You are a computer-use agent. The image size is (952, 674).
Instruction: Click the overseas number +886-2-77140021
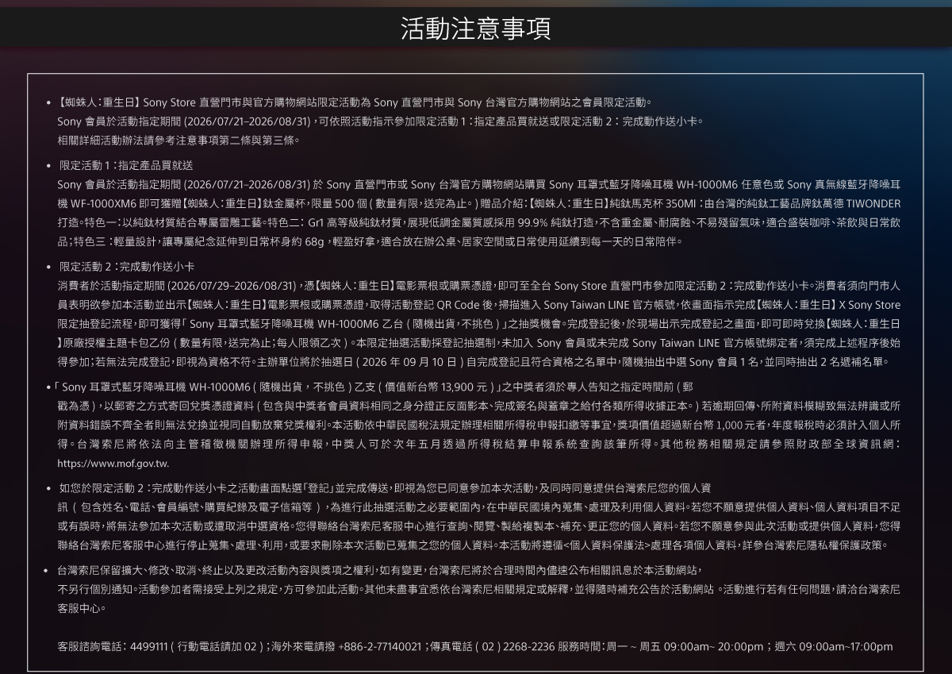pyautogui.click(x=379, y=646)
